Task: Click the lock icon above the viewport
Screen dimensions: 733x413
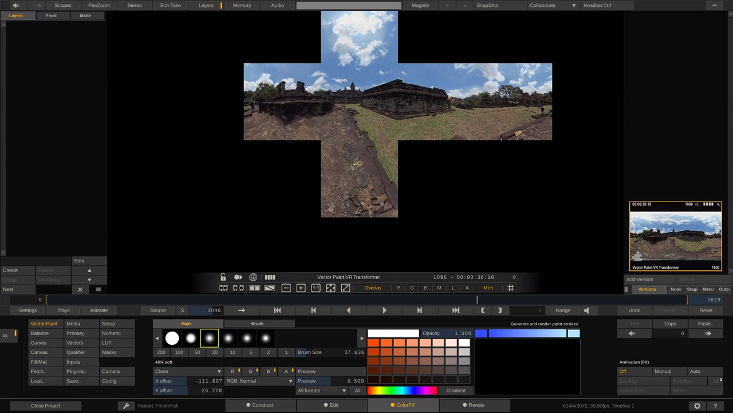Action: (x=223, y=277)
